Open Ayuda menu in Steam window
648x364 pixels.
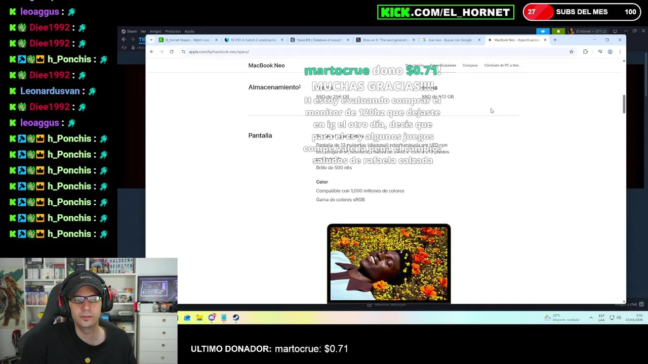click(189, 31)
